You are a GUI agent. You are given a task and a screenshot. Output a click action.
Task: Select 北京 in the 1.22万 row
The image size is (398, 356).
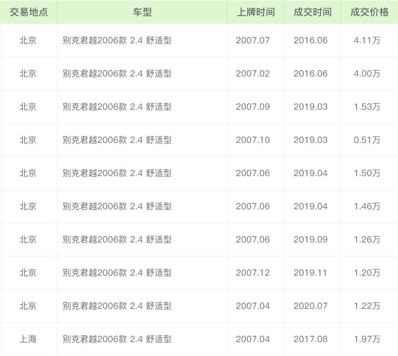pos(28,306)
